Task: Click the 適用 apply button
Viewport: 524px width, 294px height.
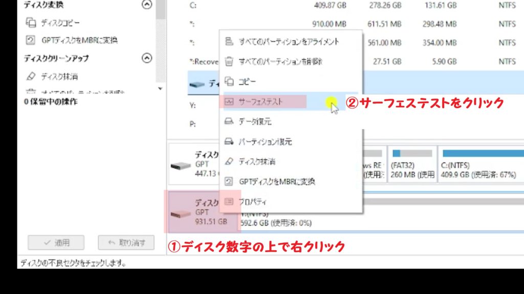Action: pos(57,242)
